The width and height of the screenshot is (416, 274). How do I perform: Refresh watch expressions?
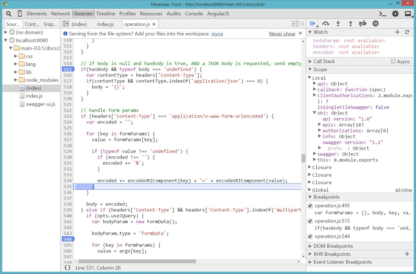click(407, 32)
